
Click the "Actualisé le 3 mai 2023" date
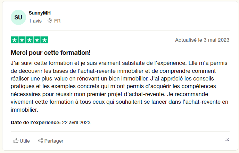pos(202,40)
